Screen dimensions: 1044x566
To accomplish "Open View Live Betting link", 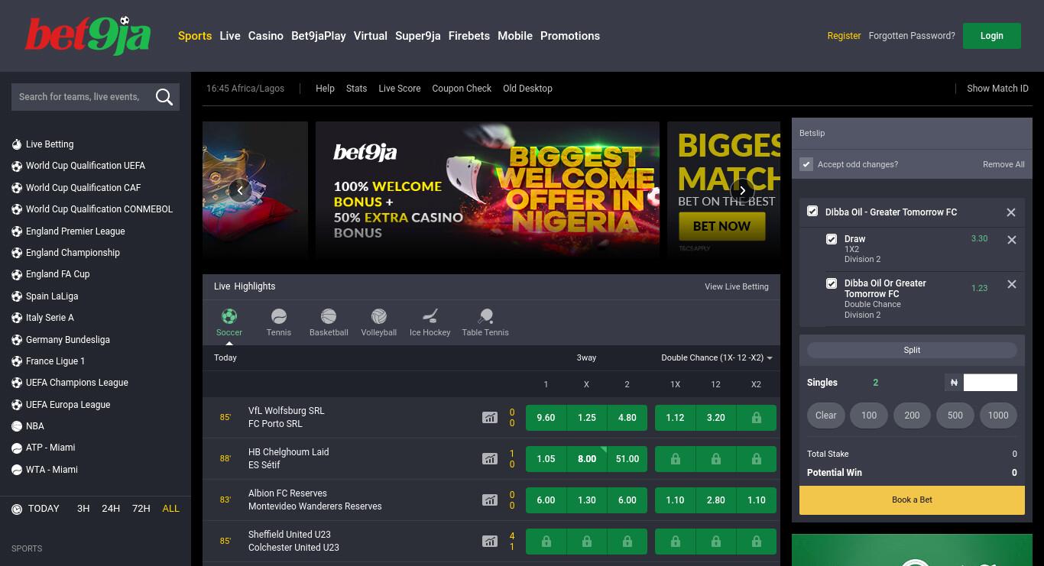I will (x=737, y=286).
